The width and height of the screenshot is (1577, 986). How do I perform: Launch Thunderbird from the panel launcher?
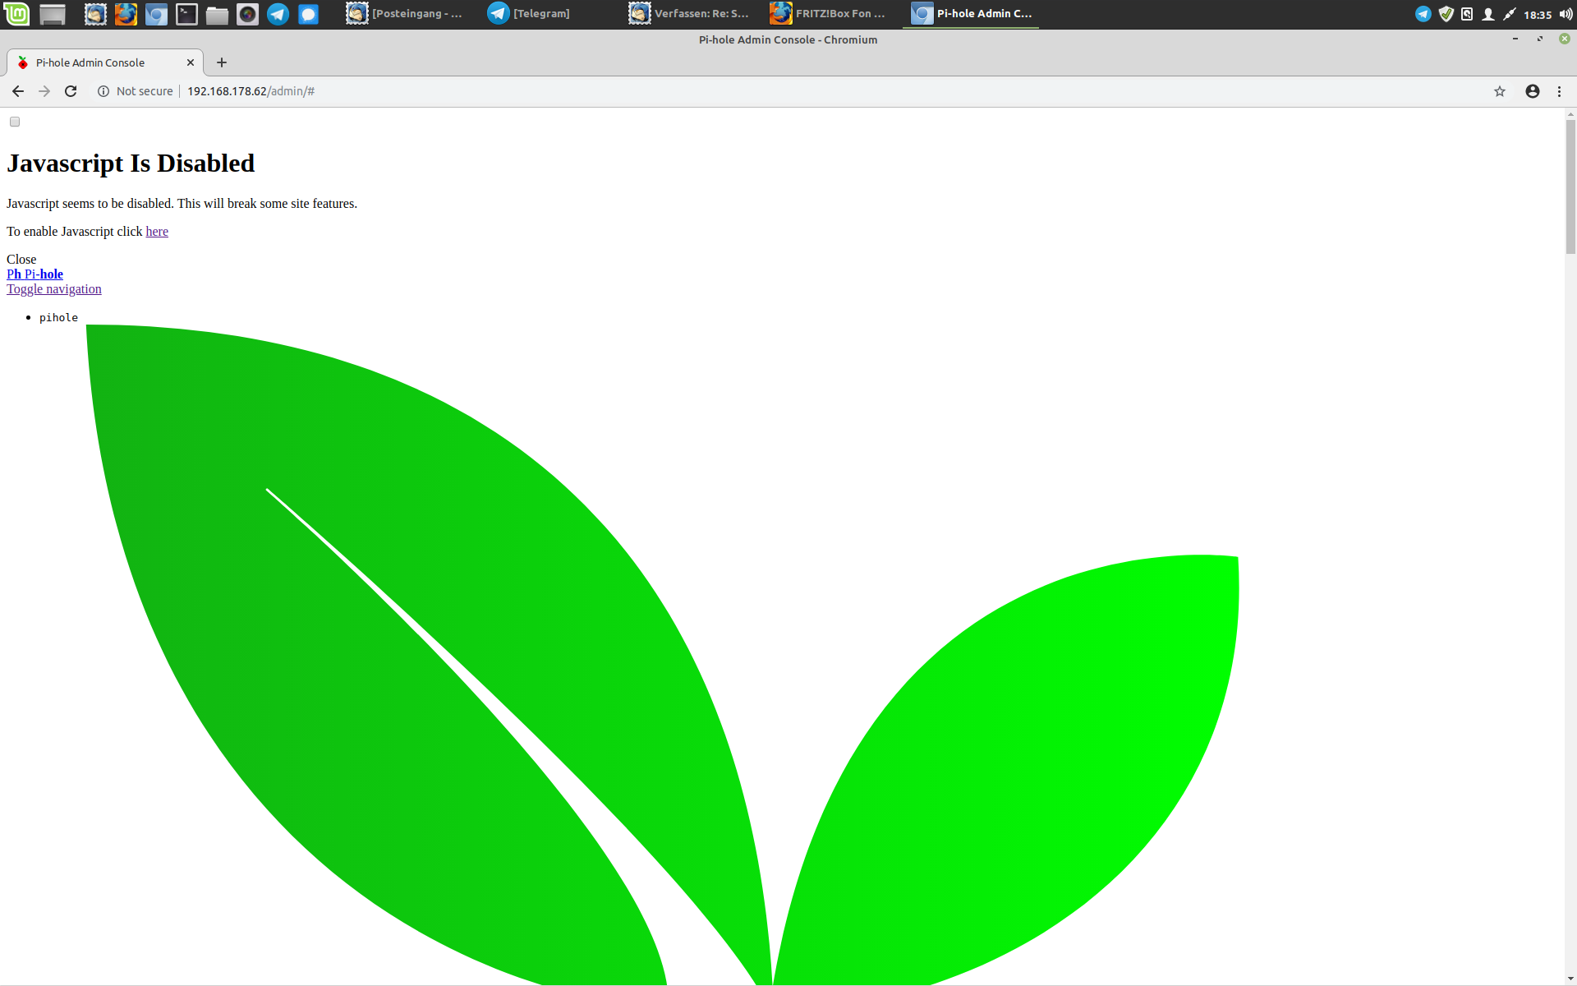click(x=95, y=14)
